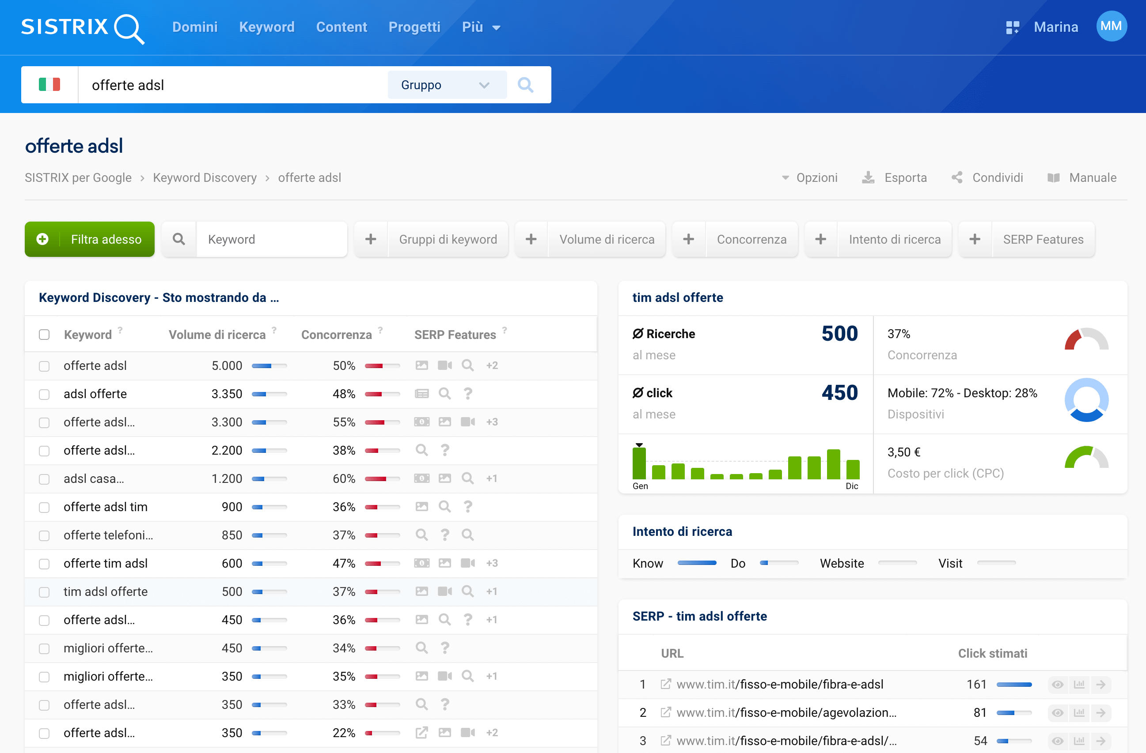Click the main search field containing 'offerte adsl'
Viewport: 1146px width, 753px height.
coord(233,85)
